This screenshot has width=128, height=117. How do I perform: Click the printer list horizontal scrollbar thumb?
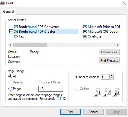tap(30, 45)
